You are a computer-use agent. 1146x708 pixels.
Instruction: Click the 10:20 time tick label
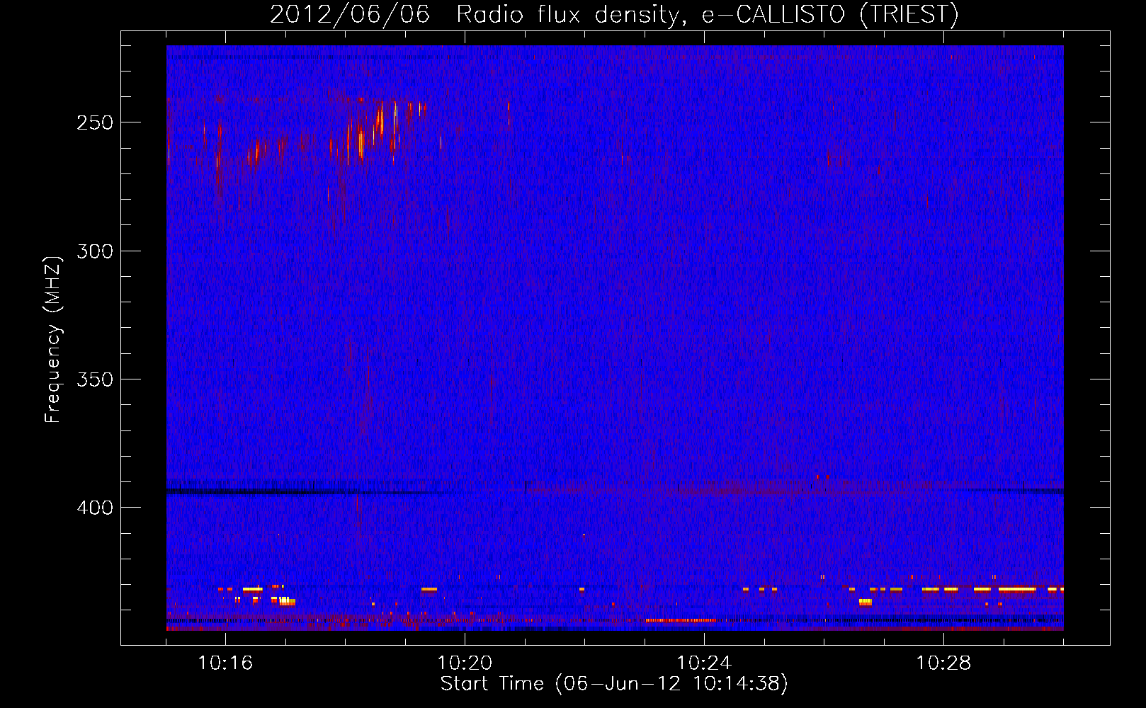tap(465, 663)
